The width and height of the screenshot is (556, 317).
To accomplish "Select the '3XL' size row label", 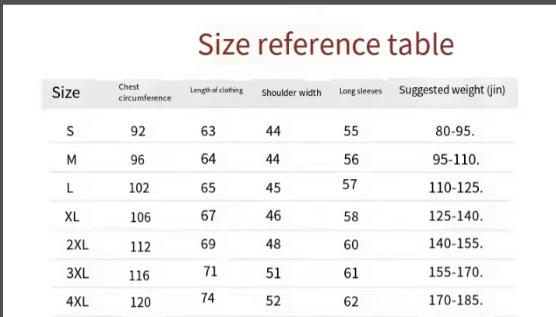I will click(77, 274).
